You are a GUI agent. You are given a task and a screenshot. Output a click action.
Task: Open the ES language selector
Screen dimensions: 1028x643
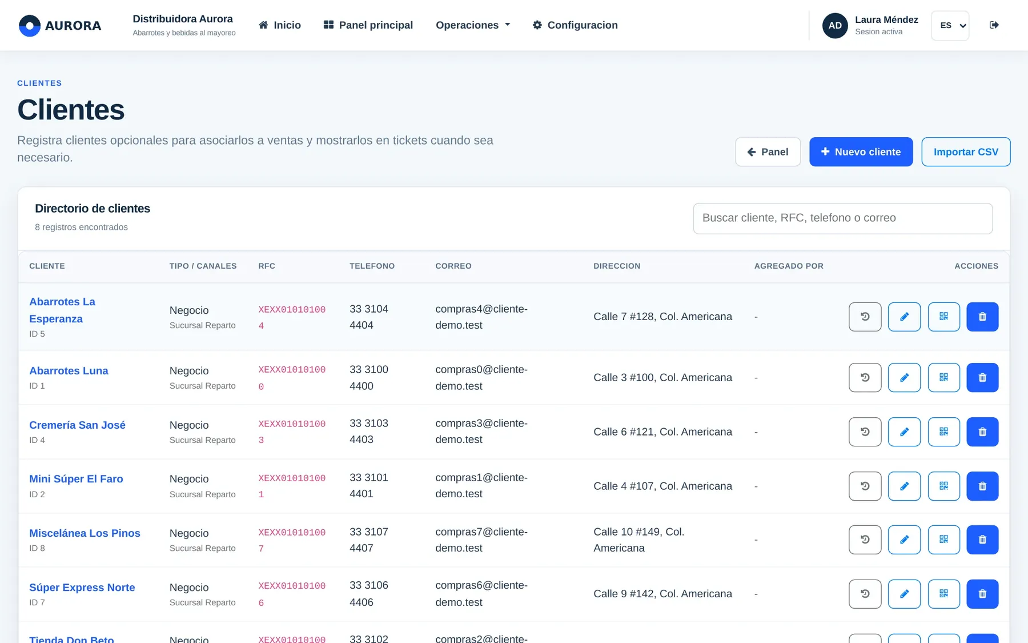950,26
